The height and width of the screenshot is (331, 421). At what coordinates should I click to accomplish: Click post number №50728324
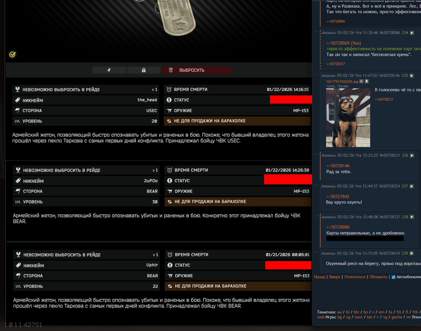390,186
